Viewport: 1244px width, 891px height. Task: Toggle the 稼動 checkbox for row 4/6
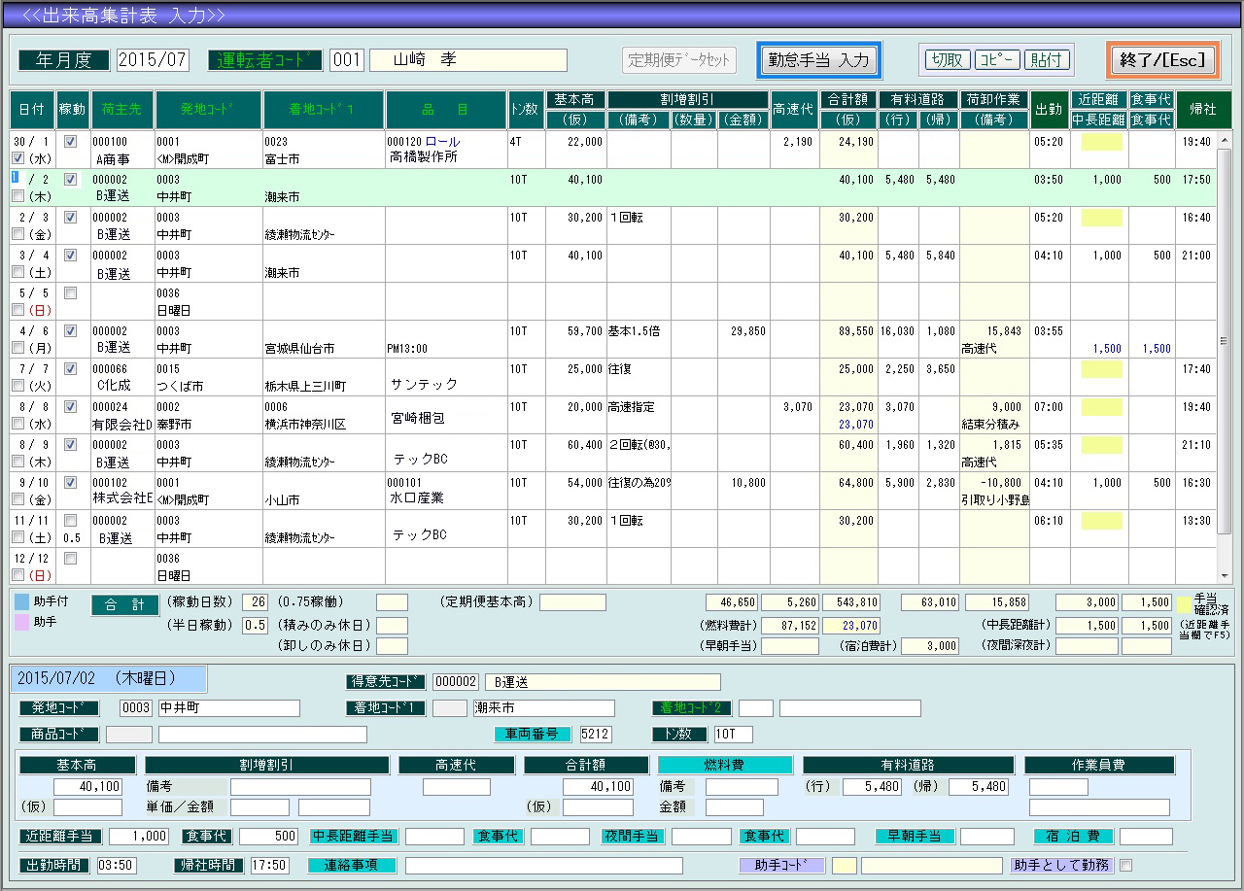click(70, 330)
